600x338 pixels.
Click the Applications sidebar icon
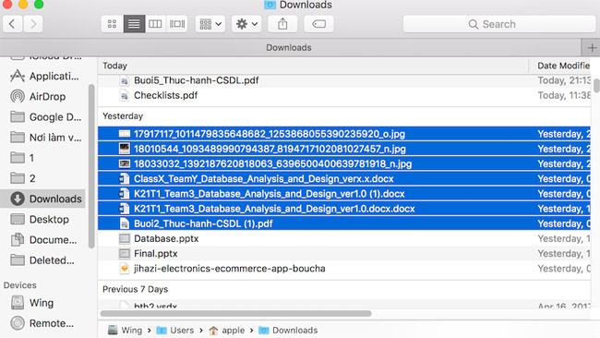[18, 76]
